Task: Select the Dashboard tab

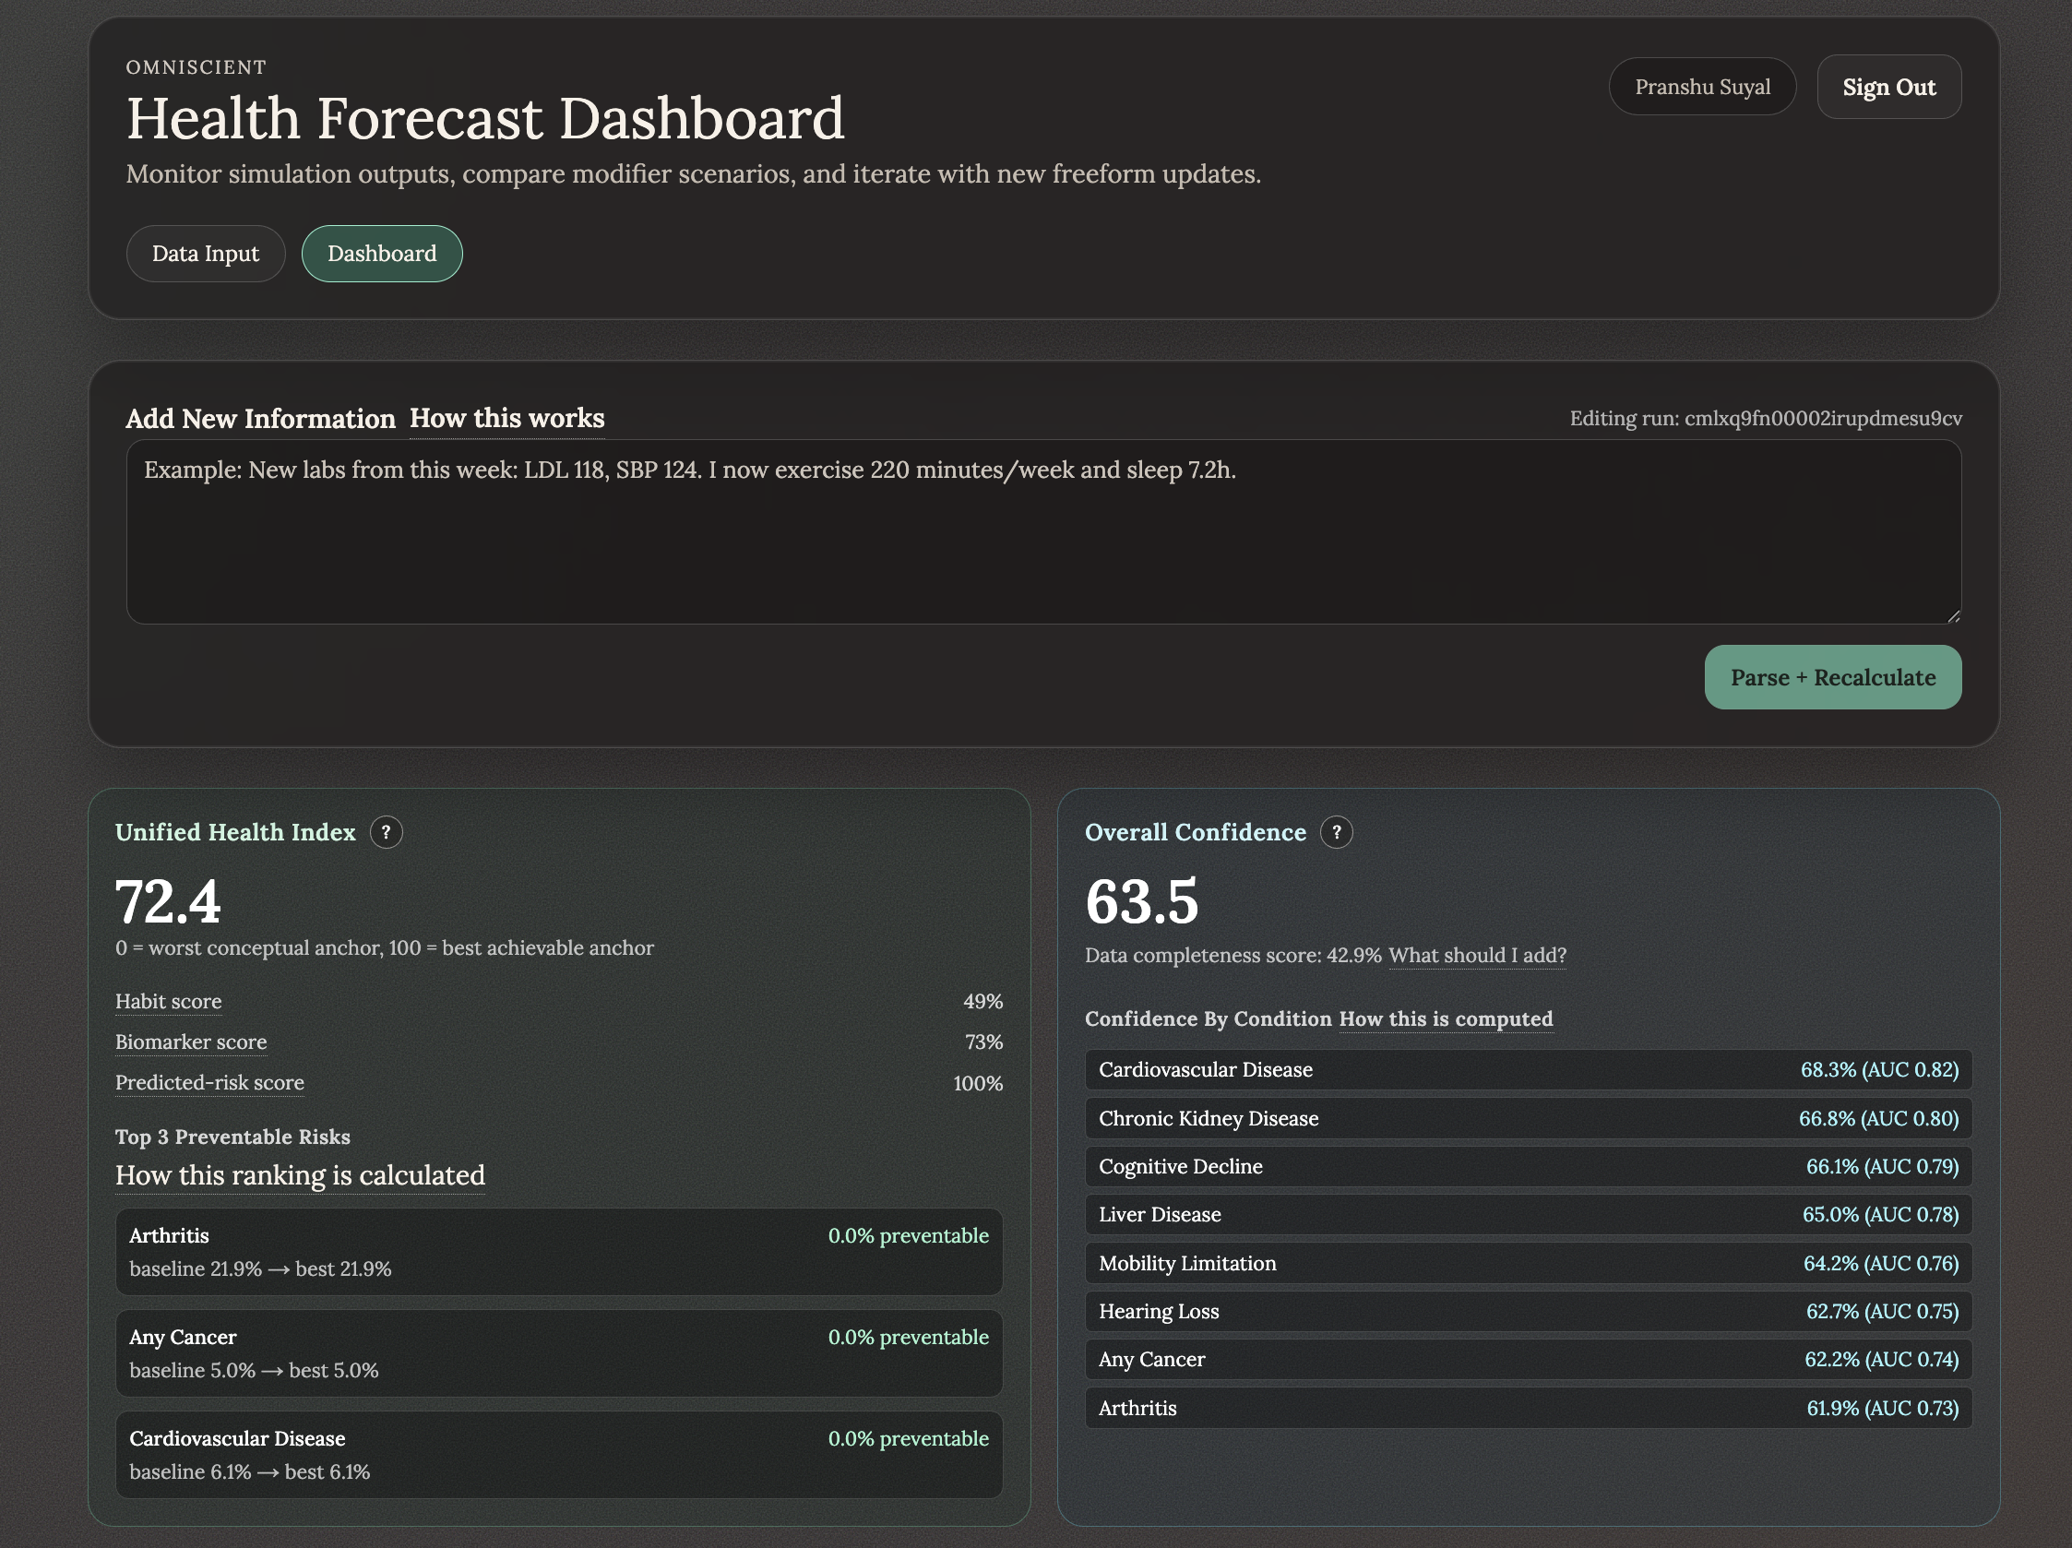Action: coord(381,254)
